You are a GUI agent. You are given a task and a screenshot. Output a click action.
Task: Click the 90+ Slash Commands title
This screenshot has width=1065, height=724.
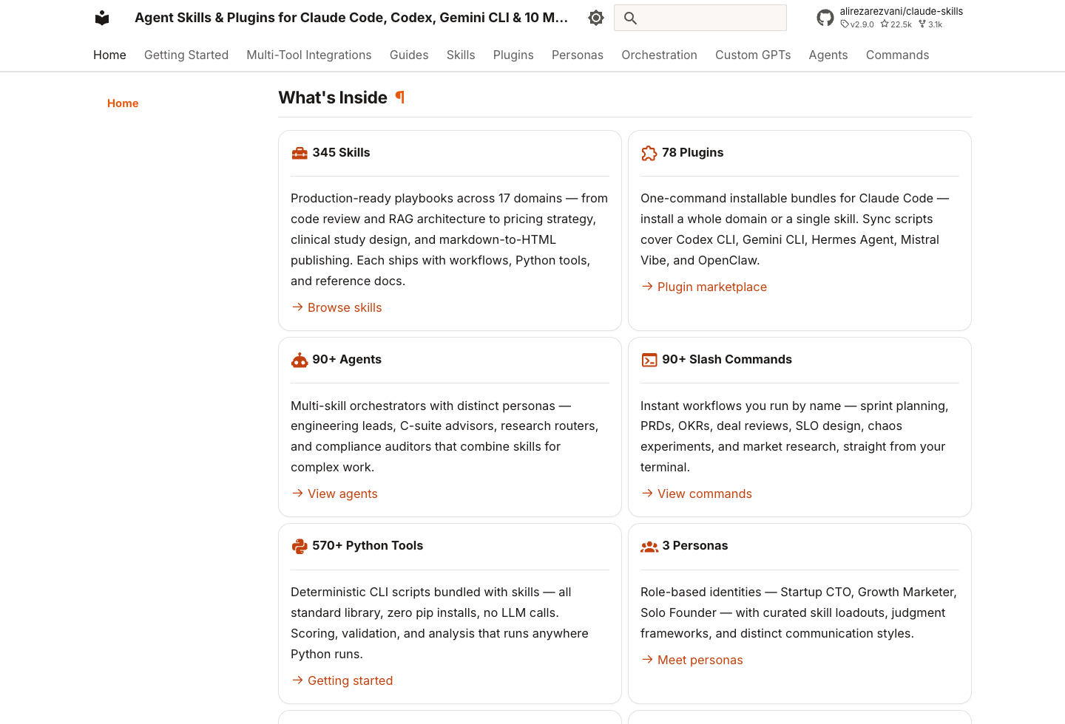click(727, 359)
